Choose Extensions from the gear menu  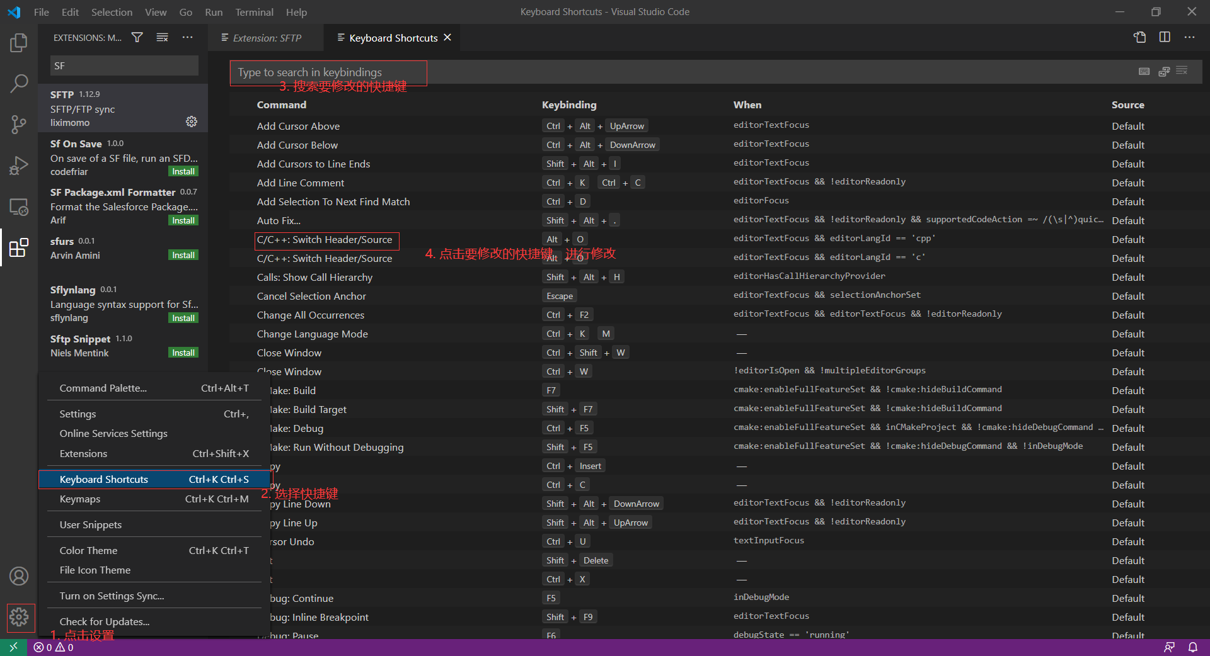(154, 453)
